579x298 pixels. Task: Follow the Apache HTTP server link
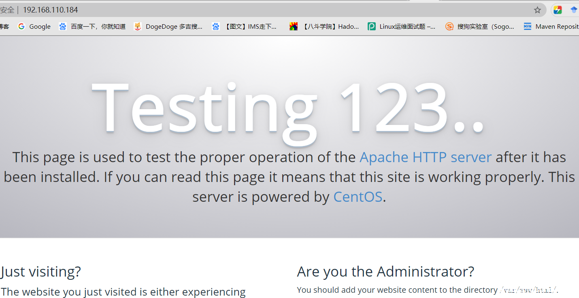pos(426,157)
